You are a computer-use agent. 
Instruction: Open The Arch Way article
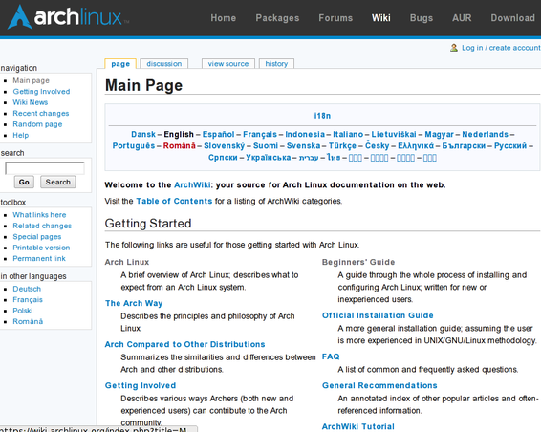(x=134, y=303)
